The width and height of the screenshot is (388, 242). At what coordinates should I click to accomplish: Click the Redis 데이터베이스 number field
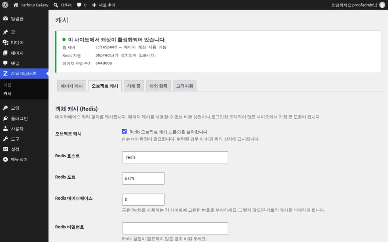tap(143, 200)
